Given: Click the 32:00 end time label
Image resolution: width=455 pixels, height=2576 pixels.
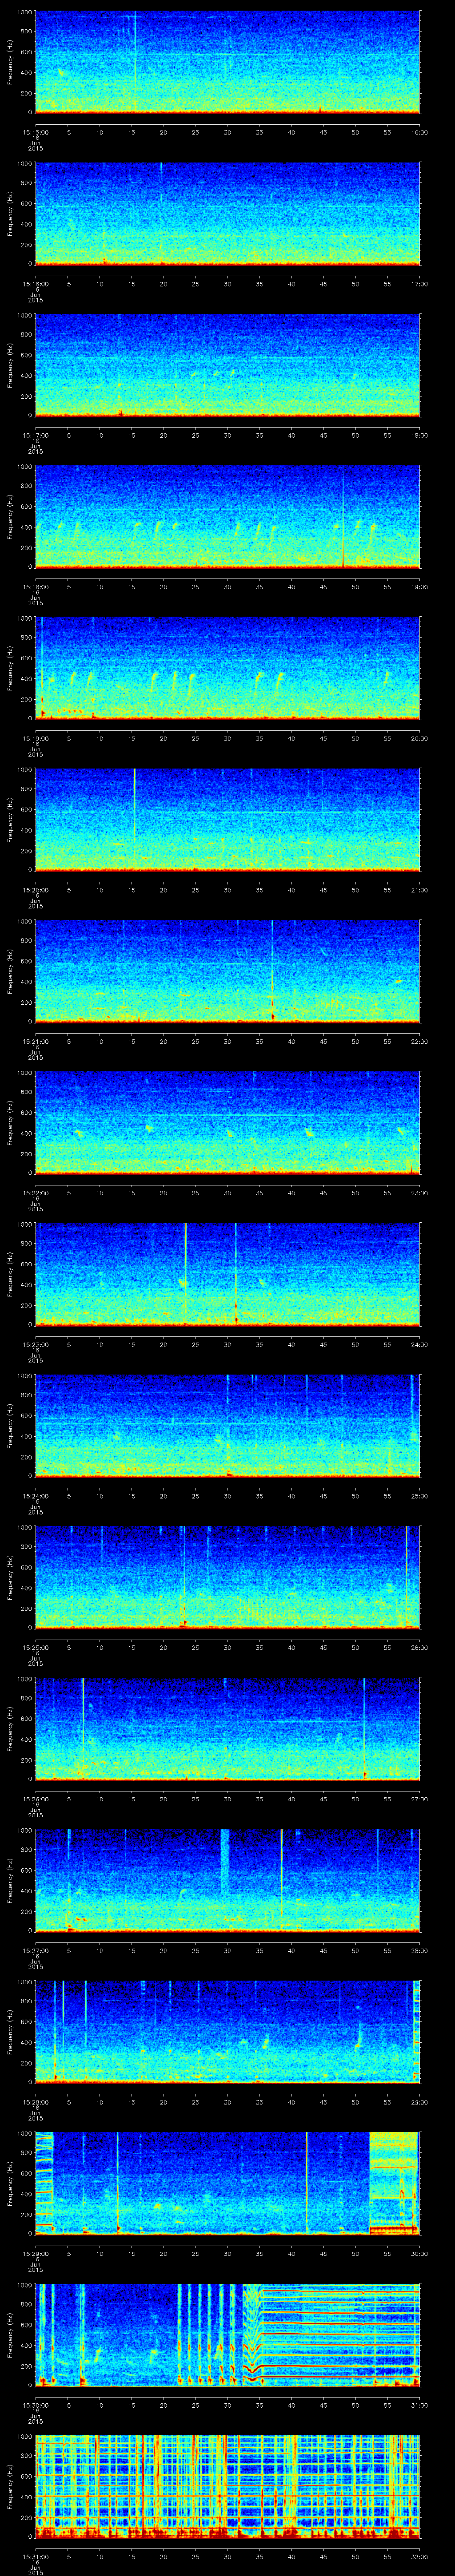Looking at the screenshot, I should [419, 2556].
